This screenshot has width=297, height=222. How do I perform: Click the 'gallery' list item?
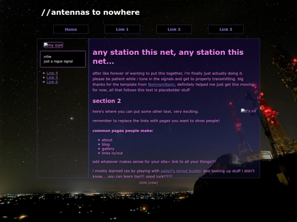(108, 149)
